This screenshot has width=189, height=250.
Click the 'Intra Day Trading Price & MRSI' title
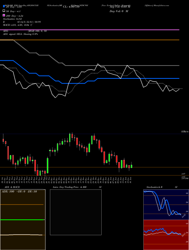coord(77,187)
